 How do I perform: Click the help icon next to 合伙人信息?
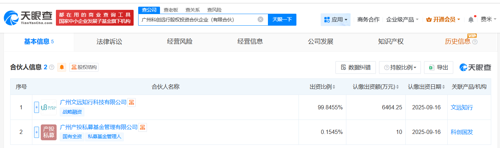52,67
